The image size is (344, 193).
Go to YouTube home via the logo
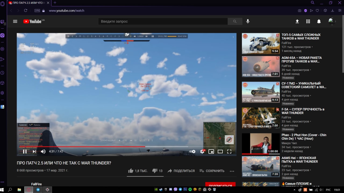pyautogui.click(x=32, y=21)
